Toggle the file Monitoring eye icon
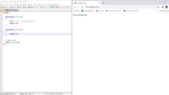Image resolution: width=169 pixels, height=95 pixels. pyautogui.click(x=64, y=7)
